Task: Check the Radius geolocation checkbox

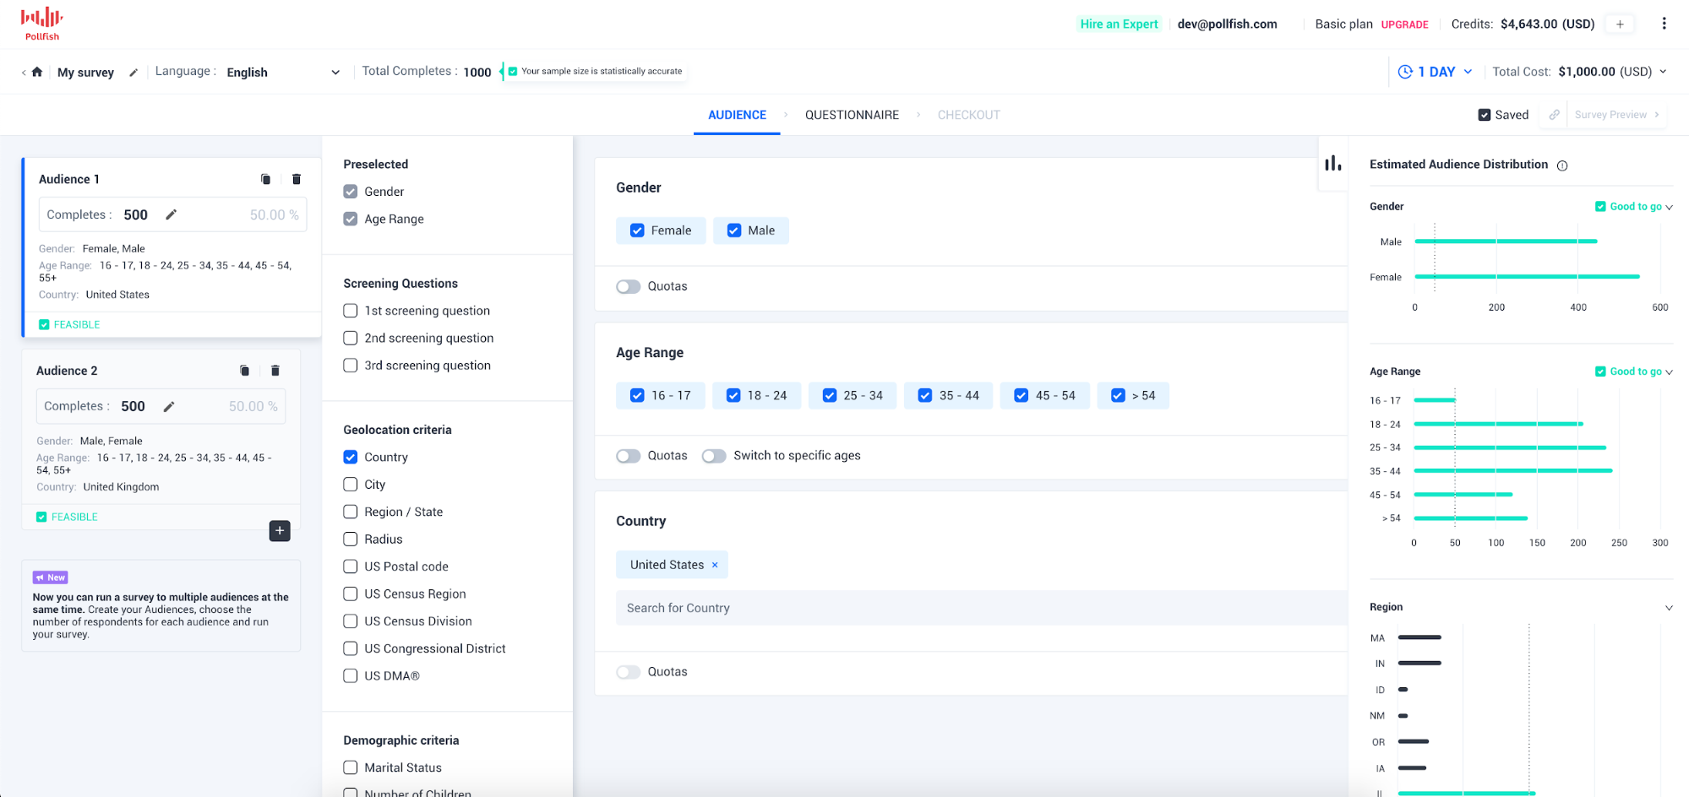Action: pos(351,539)
